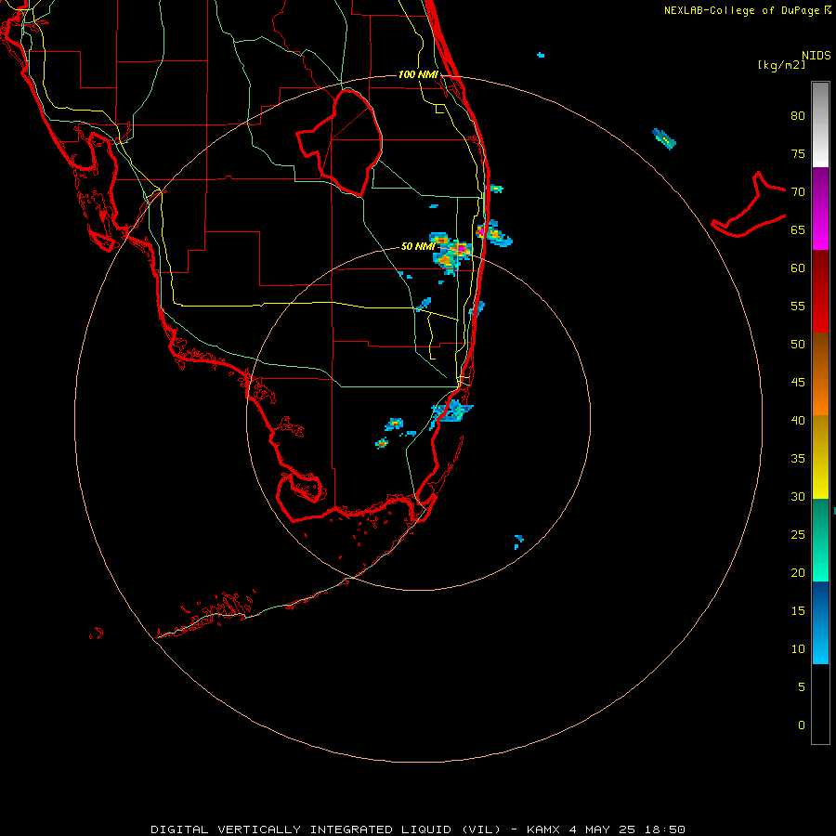The image size is (836, 836).
Task: Click the NIDS label above color scale
Action: point(816,56)
